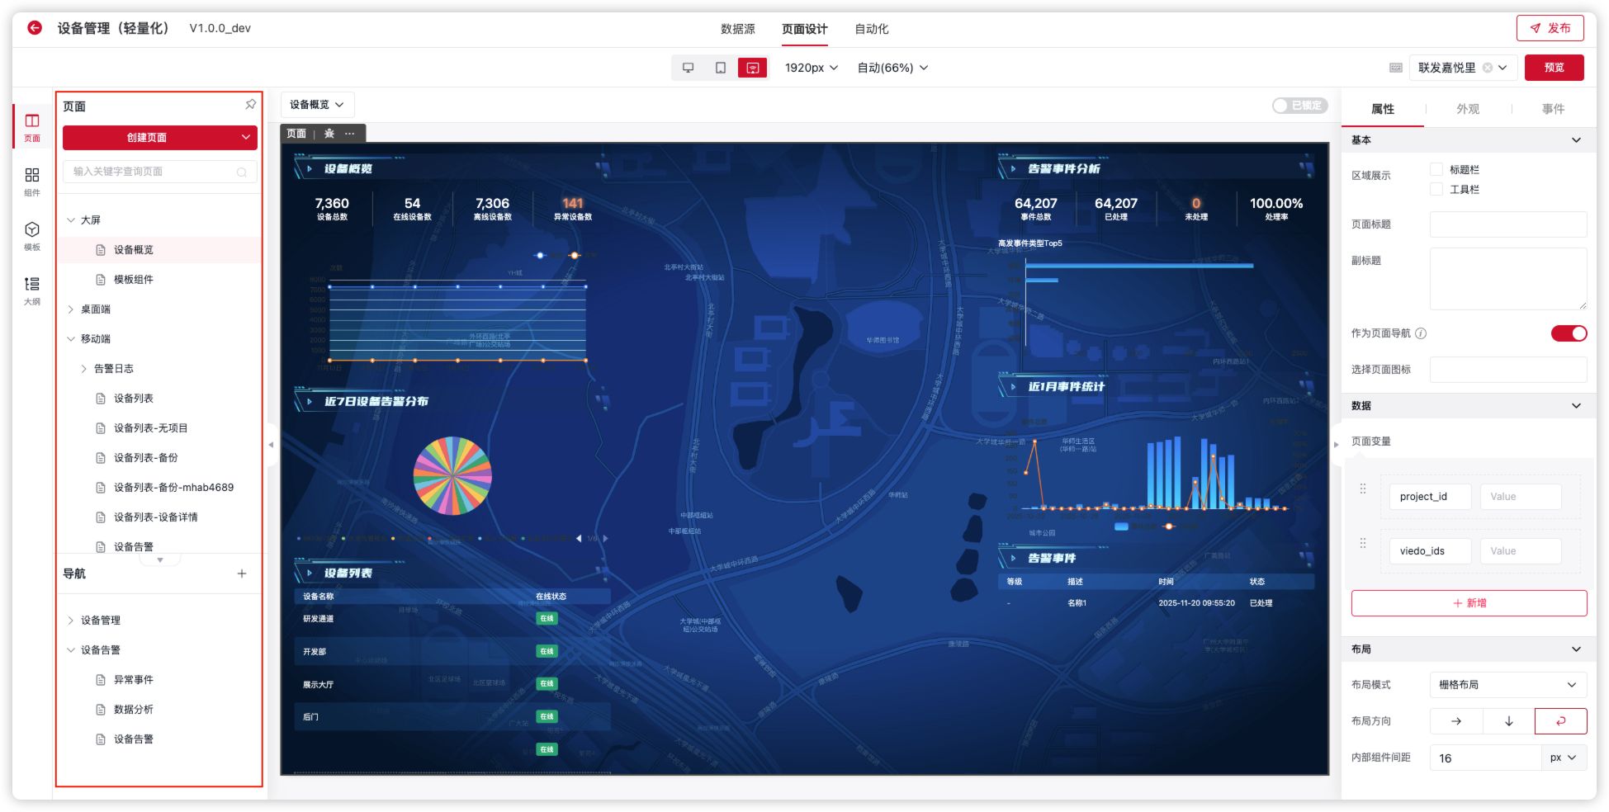
Task: Select the desktop device preview icon
Action: click(x=688, y=68)
